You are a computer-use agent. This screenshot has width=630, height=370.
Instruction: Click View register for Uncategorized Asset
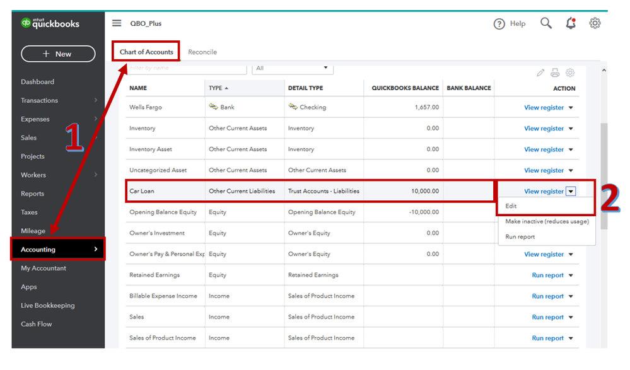tap(544, 170)
